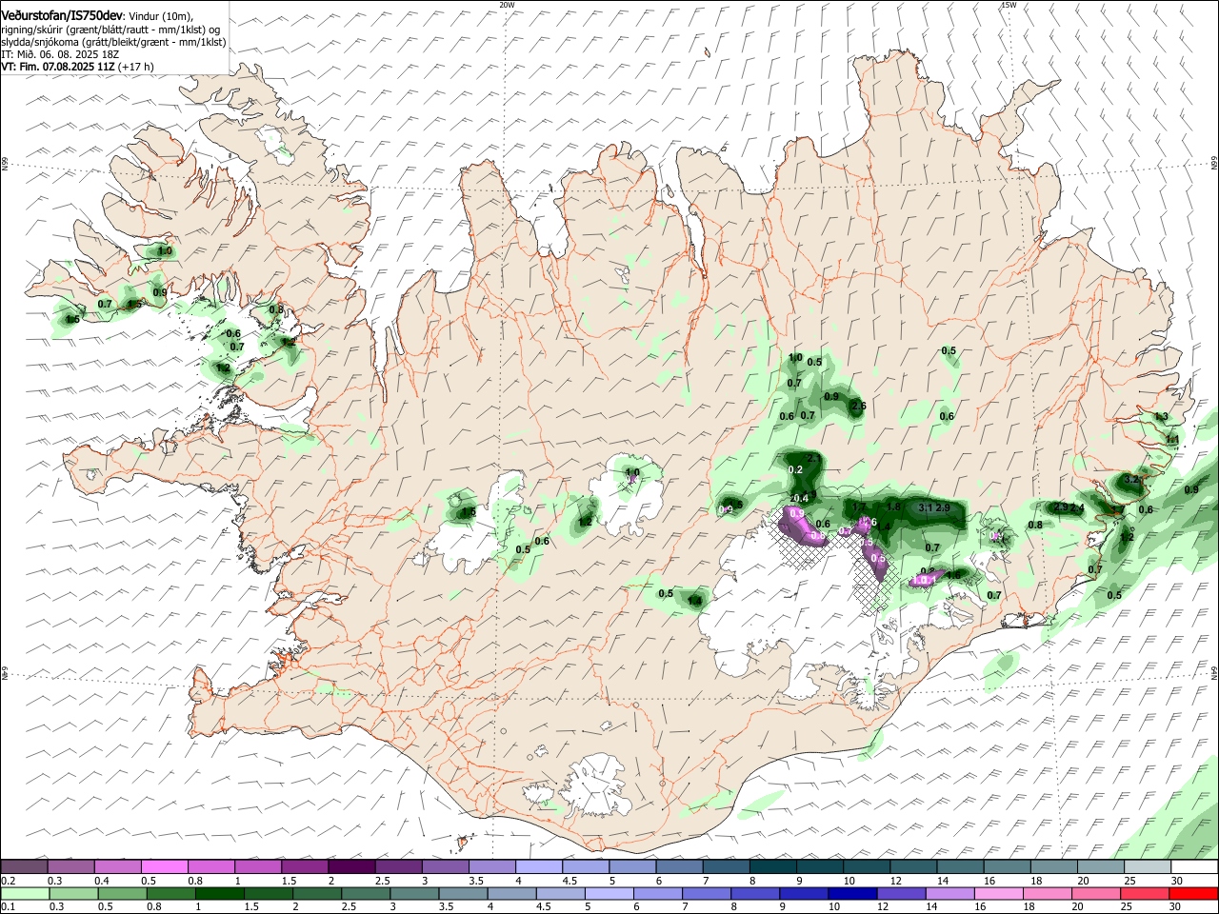Select the crimson 25 rain legend swatch
Viewport: 1219px width, 914px height.
(x=1146, y=893)
